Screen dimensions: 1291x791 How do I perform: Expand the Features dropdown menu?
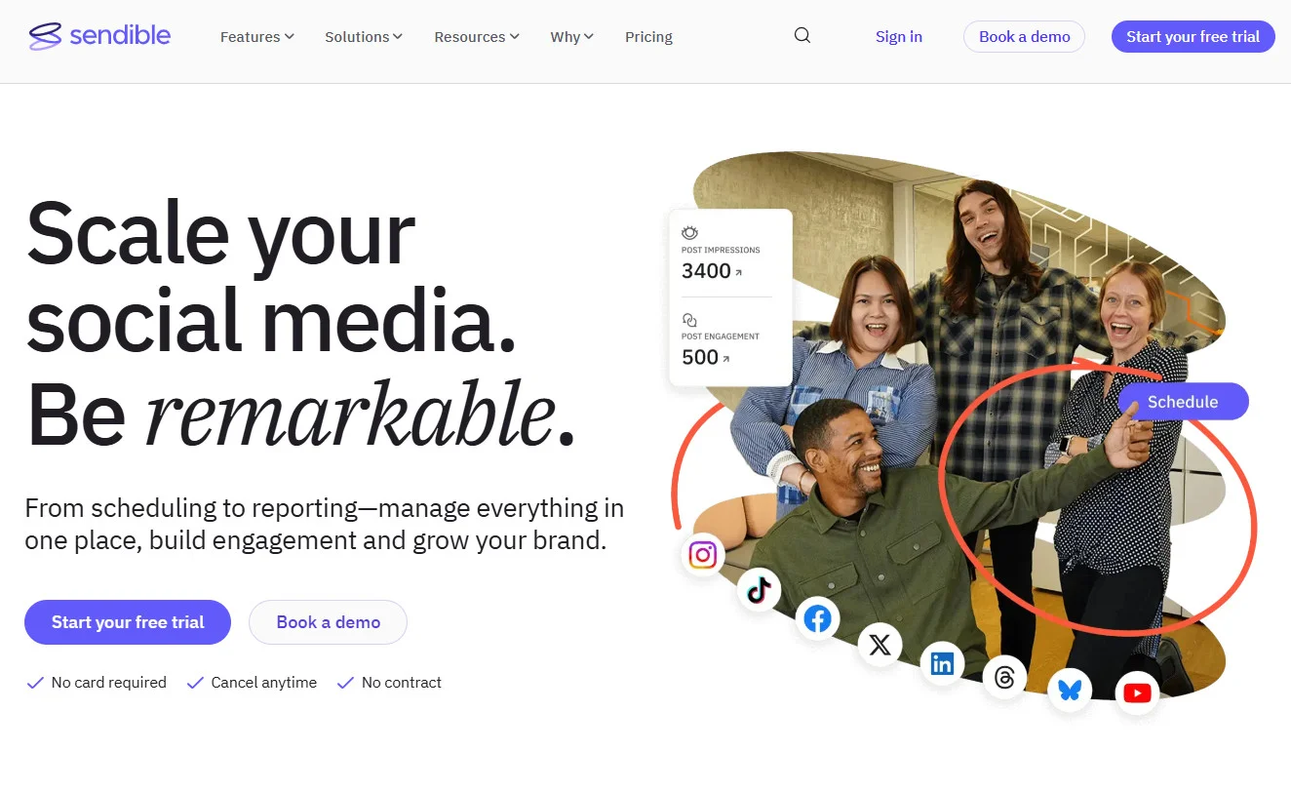[256, 37]
